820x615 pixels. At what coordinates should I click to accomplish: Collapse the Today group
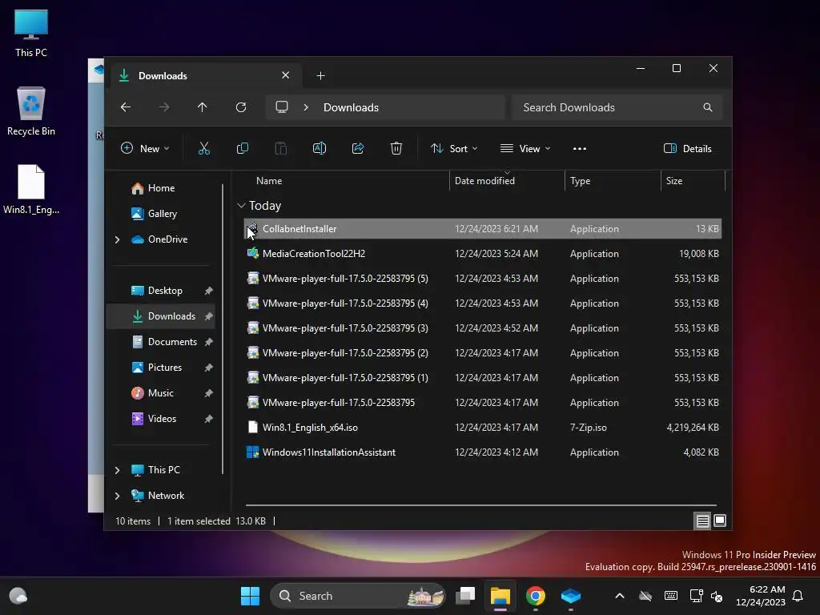[x=241, y=206]
